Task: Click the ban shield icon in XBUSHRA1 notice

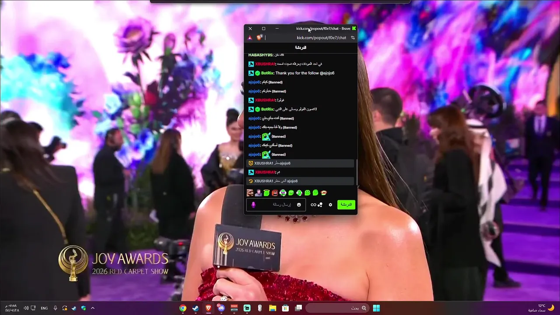Action: coord(251,163)
